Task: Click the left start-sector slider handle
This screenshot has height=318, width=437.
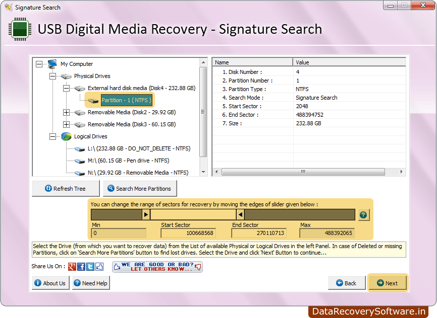Action: tap(146, 214)
